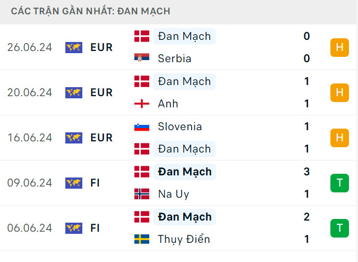Click the orange H badge for 20.06.24

click(339, 92)
